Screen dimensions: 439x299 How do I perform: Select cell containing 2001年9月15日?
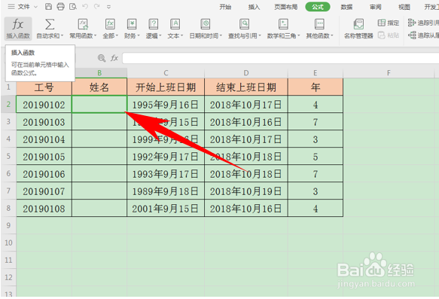tap(166, 208)
